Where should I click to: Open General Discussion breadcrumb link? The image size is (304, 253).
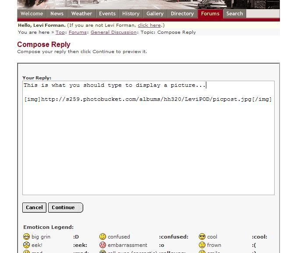pos(113,32)
